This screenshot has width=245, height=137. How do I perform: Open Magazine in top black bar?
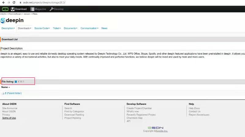coord(38,9)
